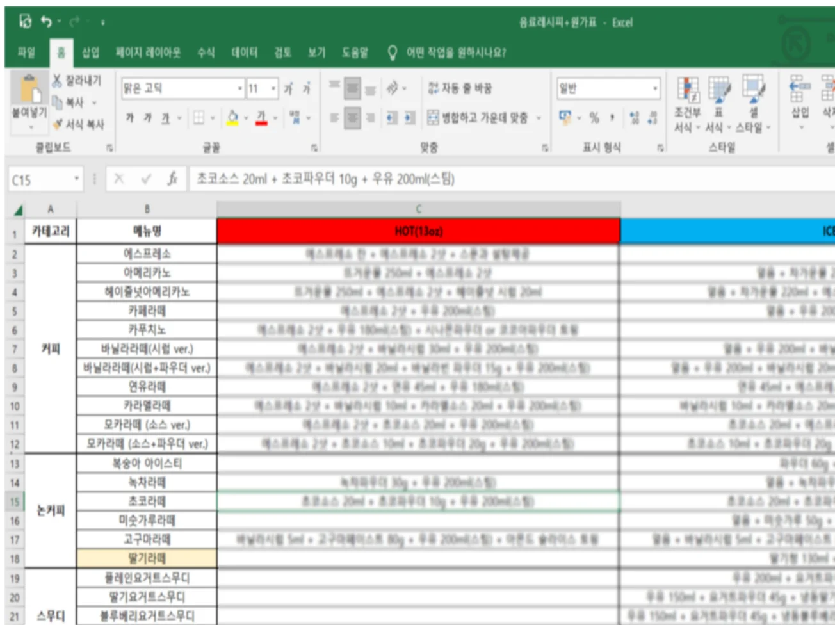Align text left
The height and width of the screenshot is (625, 835).
334,117
